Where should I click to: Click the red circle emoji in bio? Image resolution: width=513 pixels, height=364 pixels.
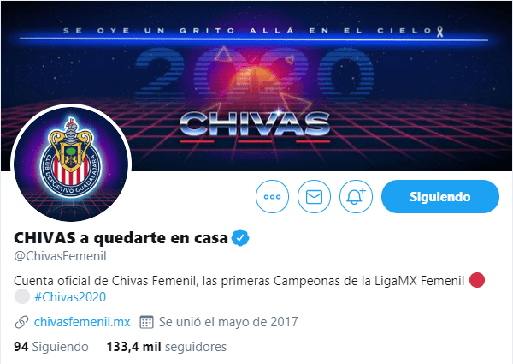pos(477,280)
